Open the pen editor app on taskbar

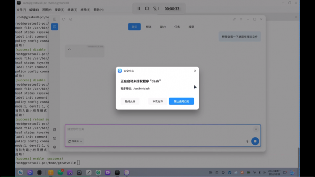(x=88, y=173)
